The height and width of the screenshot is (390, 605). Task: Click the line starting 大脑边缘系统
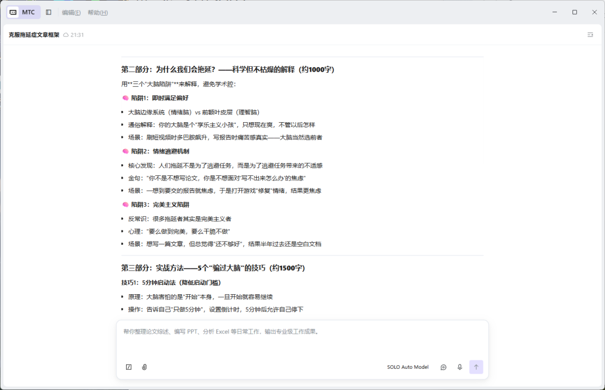[194, 113]
